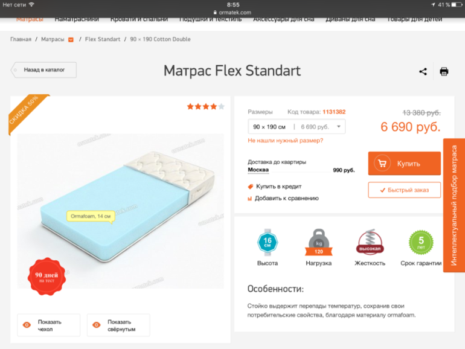Viewport: 465px width, 349px height.
Task: Click the orange Купить button
Action: point(404,164)
